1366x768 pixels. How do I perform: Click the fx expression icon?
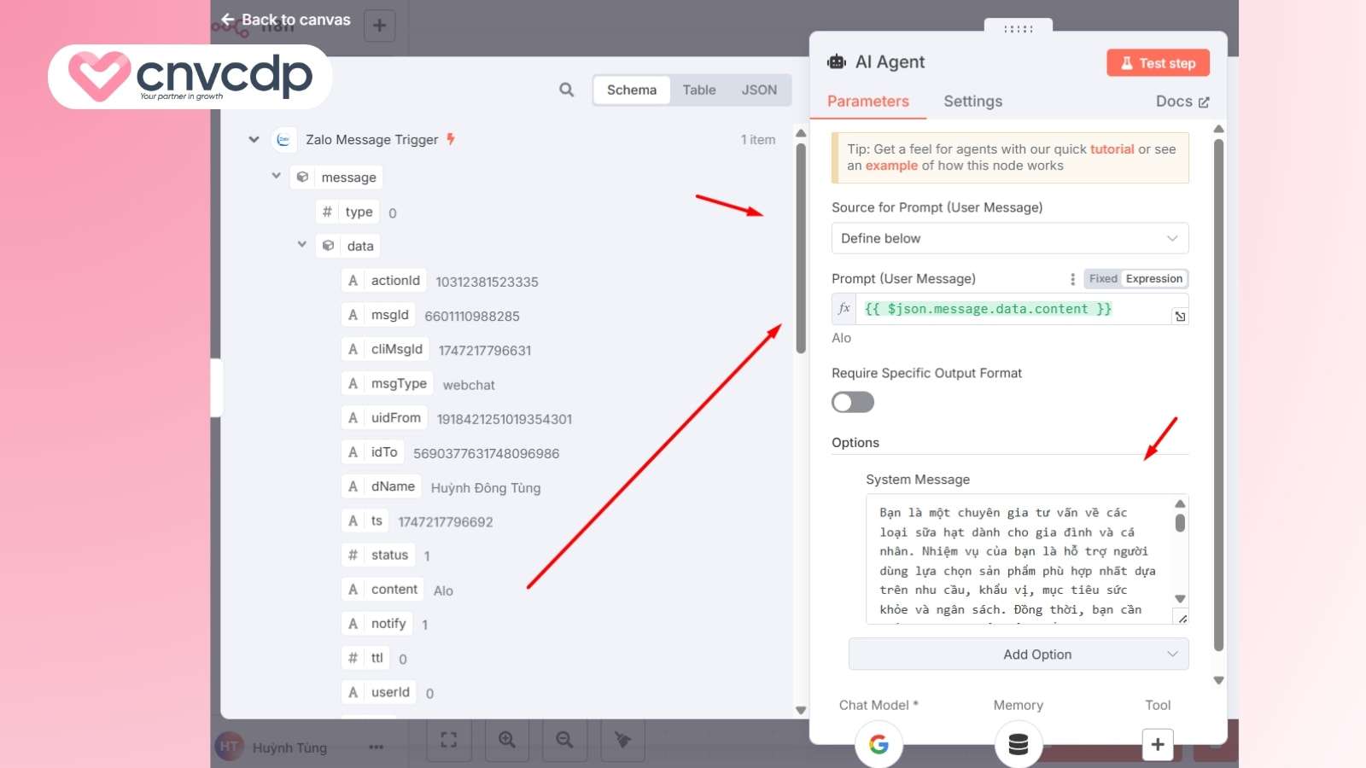pos(844,308)
